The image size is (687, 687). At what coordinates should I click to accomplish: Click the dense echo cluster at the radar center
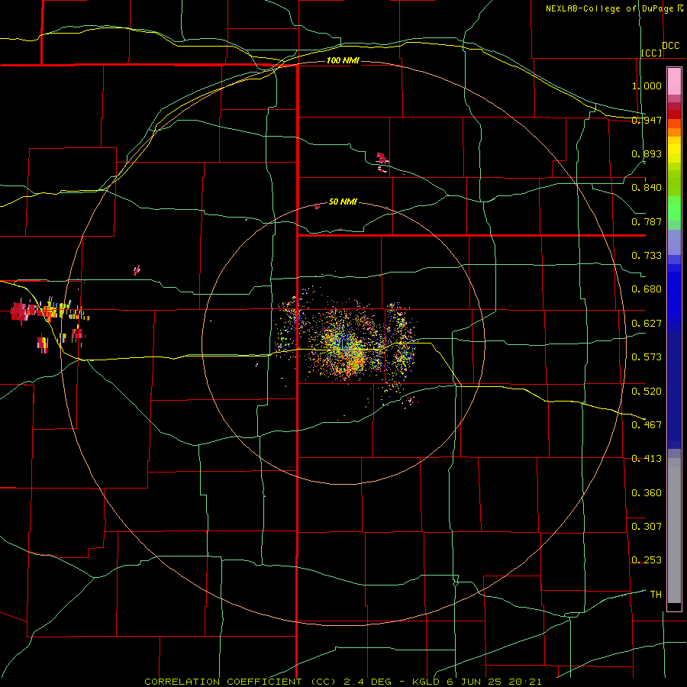tap(346, 344)
